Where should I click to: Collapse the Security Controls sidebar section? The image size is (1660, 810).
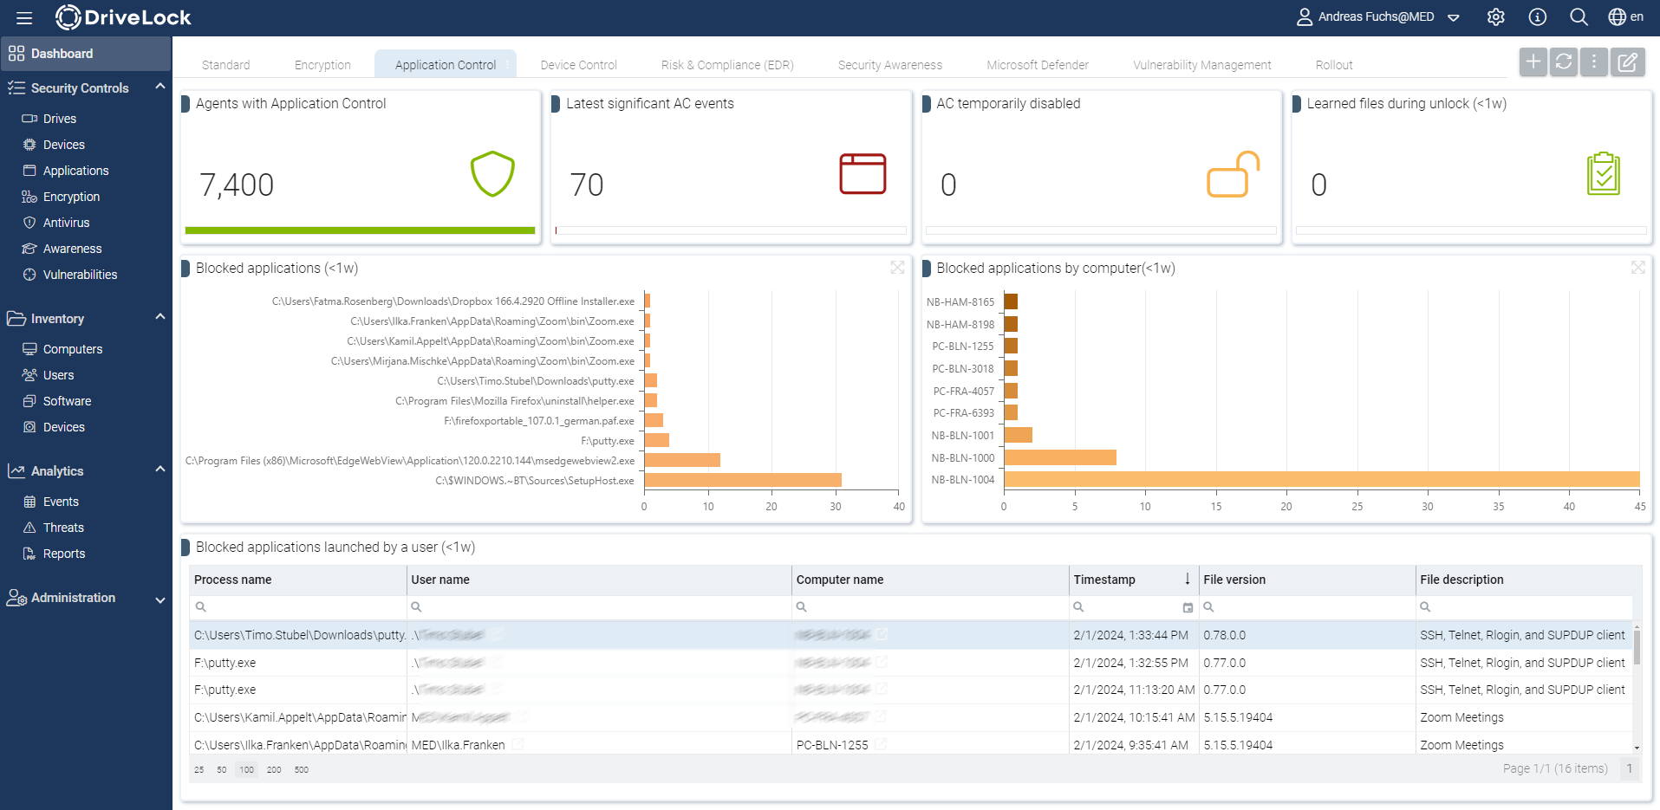point(159,86)
